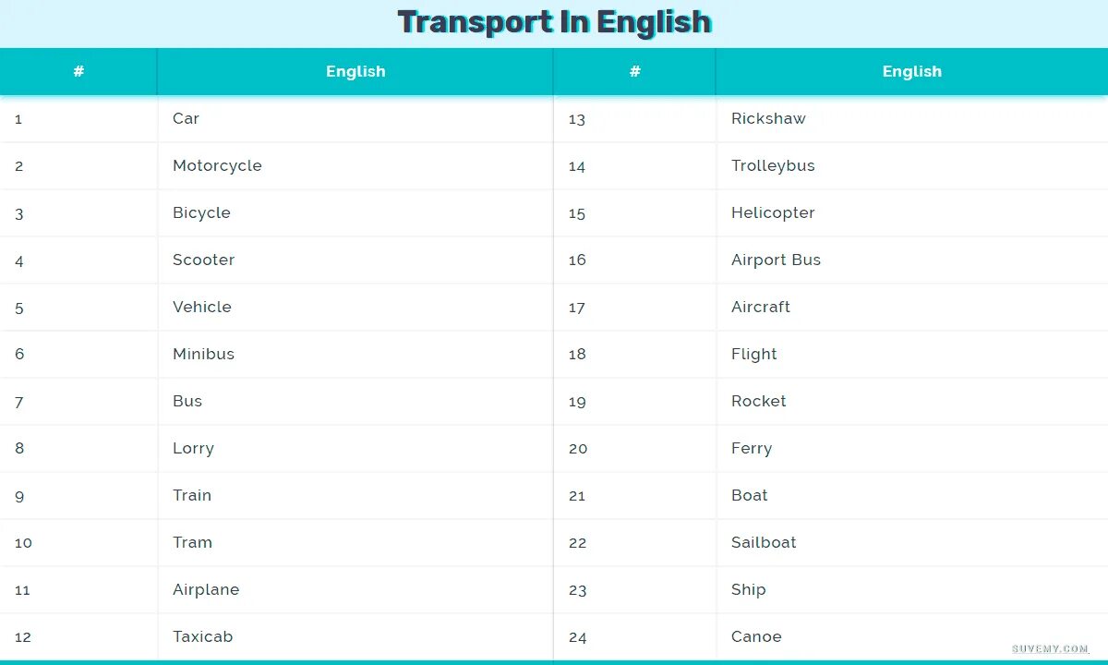This screenshot has width=1108, height=665.
Task: Select the right English column header
Action: [x=912, y=71]
